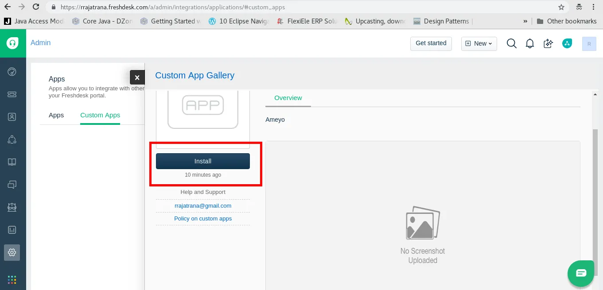Click the Freshdesk headset logo

pos(12,43)
